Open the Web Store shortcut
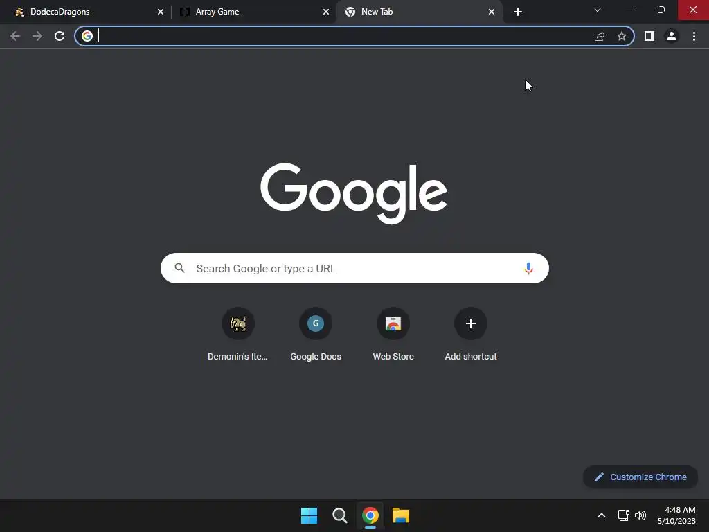The image size is (709, 532). click(393, 335)
